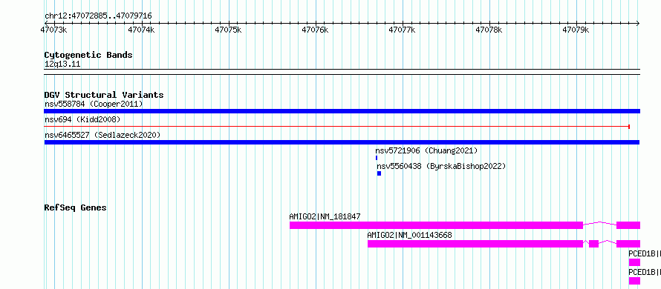Click the Cytogenetic Bands track title
The image size is (661, 289).
pyautogui.click(x=88, y=55)
